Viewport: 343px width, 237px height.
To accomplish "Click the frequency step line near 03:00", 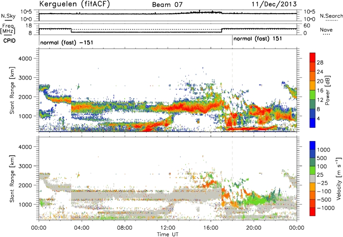I will point(71,30).
